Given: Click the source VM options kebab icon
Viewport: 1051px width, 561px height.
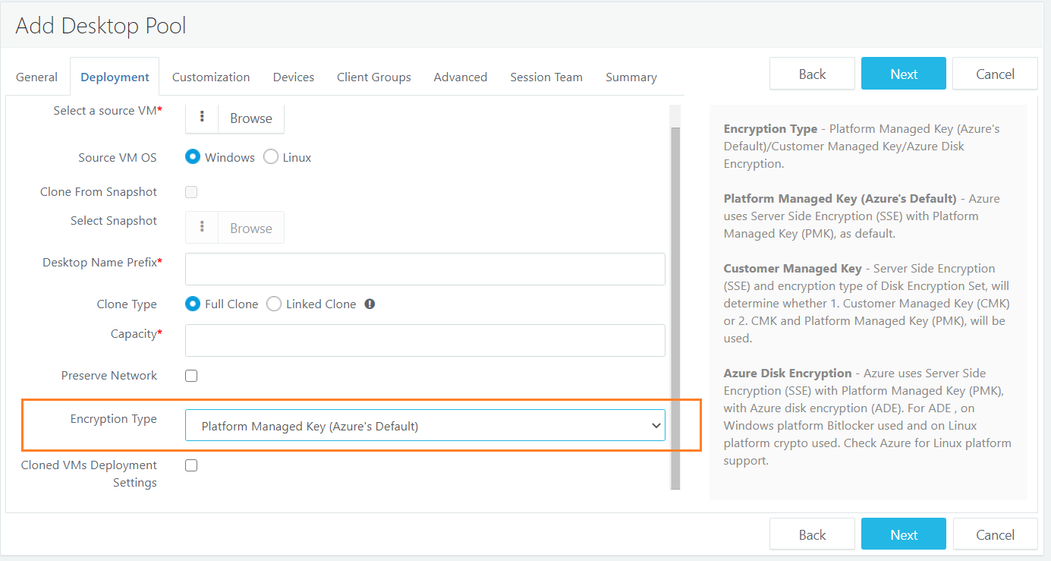Looking at the screenshot, I should coord(202,118).
